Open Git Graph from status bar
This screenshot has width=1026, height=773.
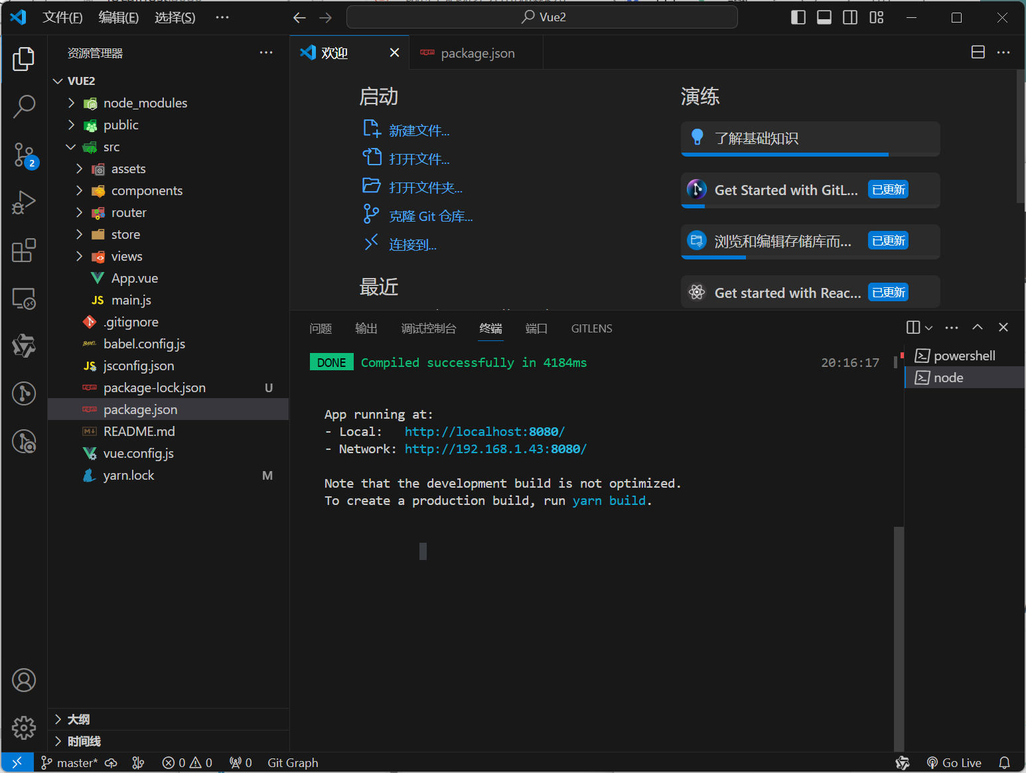click(293, 763)
